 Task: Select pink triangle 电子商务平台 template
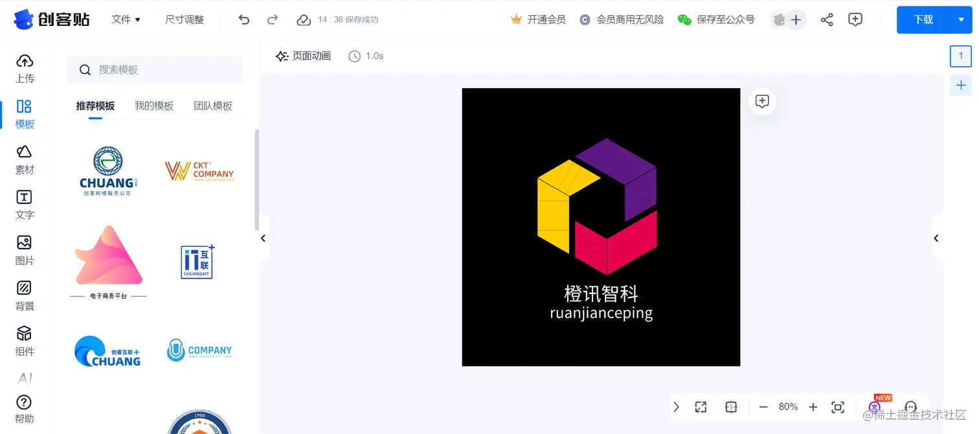(x=108, y=262)
